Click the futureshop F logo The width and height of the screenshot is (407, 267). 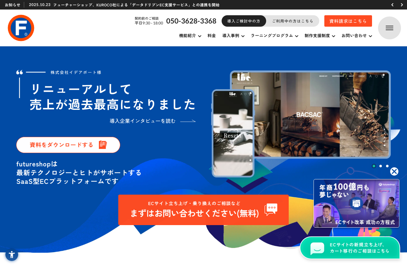(21, 28)
